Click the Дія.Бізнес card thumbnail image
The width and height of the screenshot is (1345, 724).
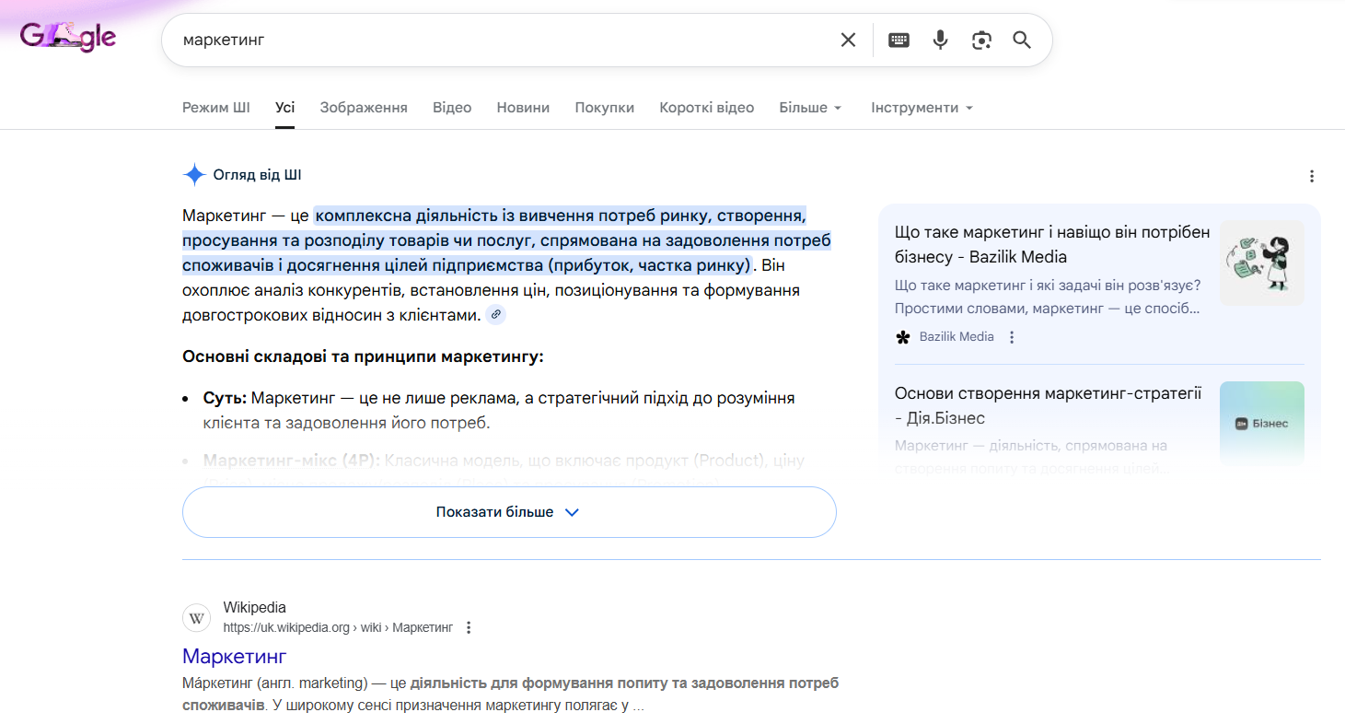point(1261,421)
